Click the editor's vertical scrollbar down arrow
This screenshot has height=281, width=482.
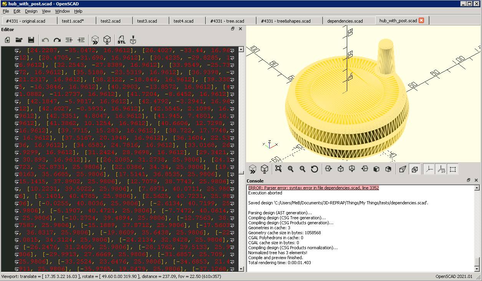(x=241, y=269)
